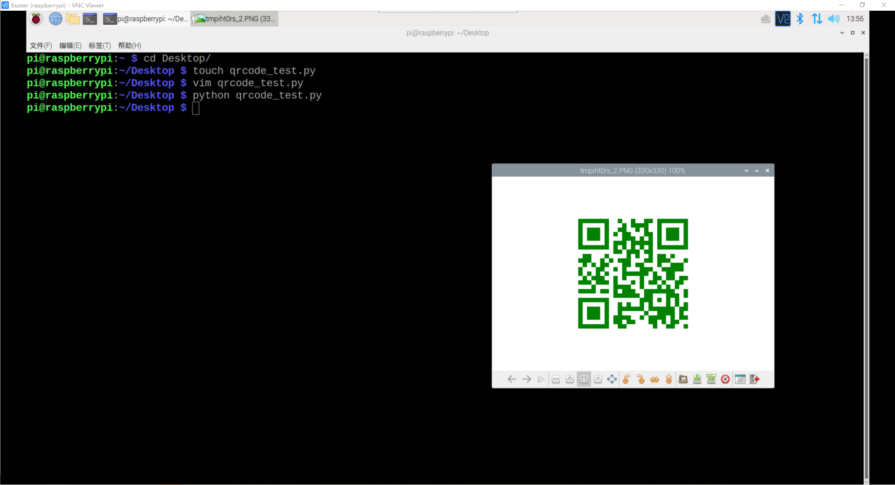This screenshot has height=485, width=895.
Task: Save the image as a new file
Action: point(711,379)
